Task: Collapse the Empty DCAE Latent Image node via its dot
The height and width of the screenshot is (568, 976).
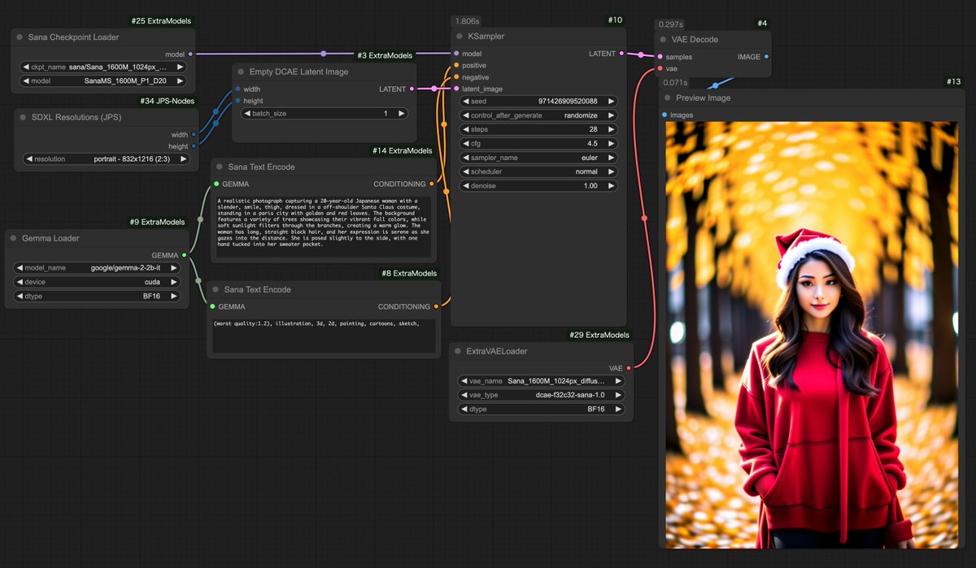Action: pyautogui.click(x=241, y=72)
